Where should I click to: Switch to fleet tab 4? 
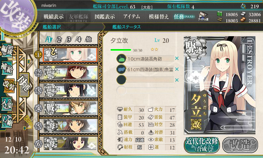click(x=79, y=39)
